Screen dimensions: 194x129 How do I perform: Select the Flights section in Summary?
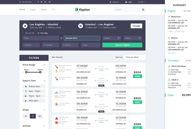172,11
